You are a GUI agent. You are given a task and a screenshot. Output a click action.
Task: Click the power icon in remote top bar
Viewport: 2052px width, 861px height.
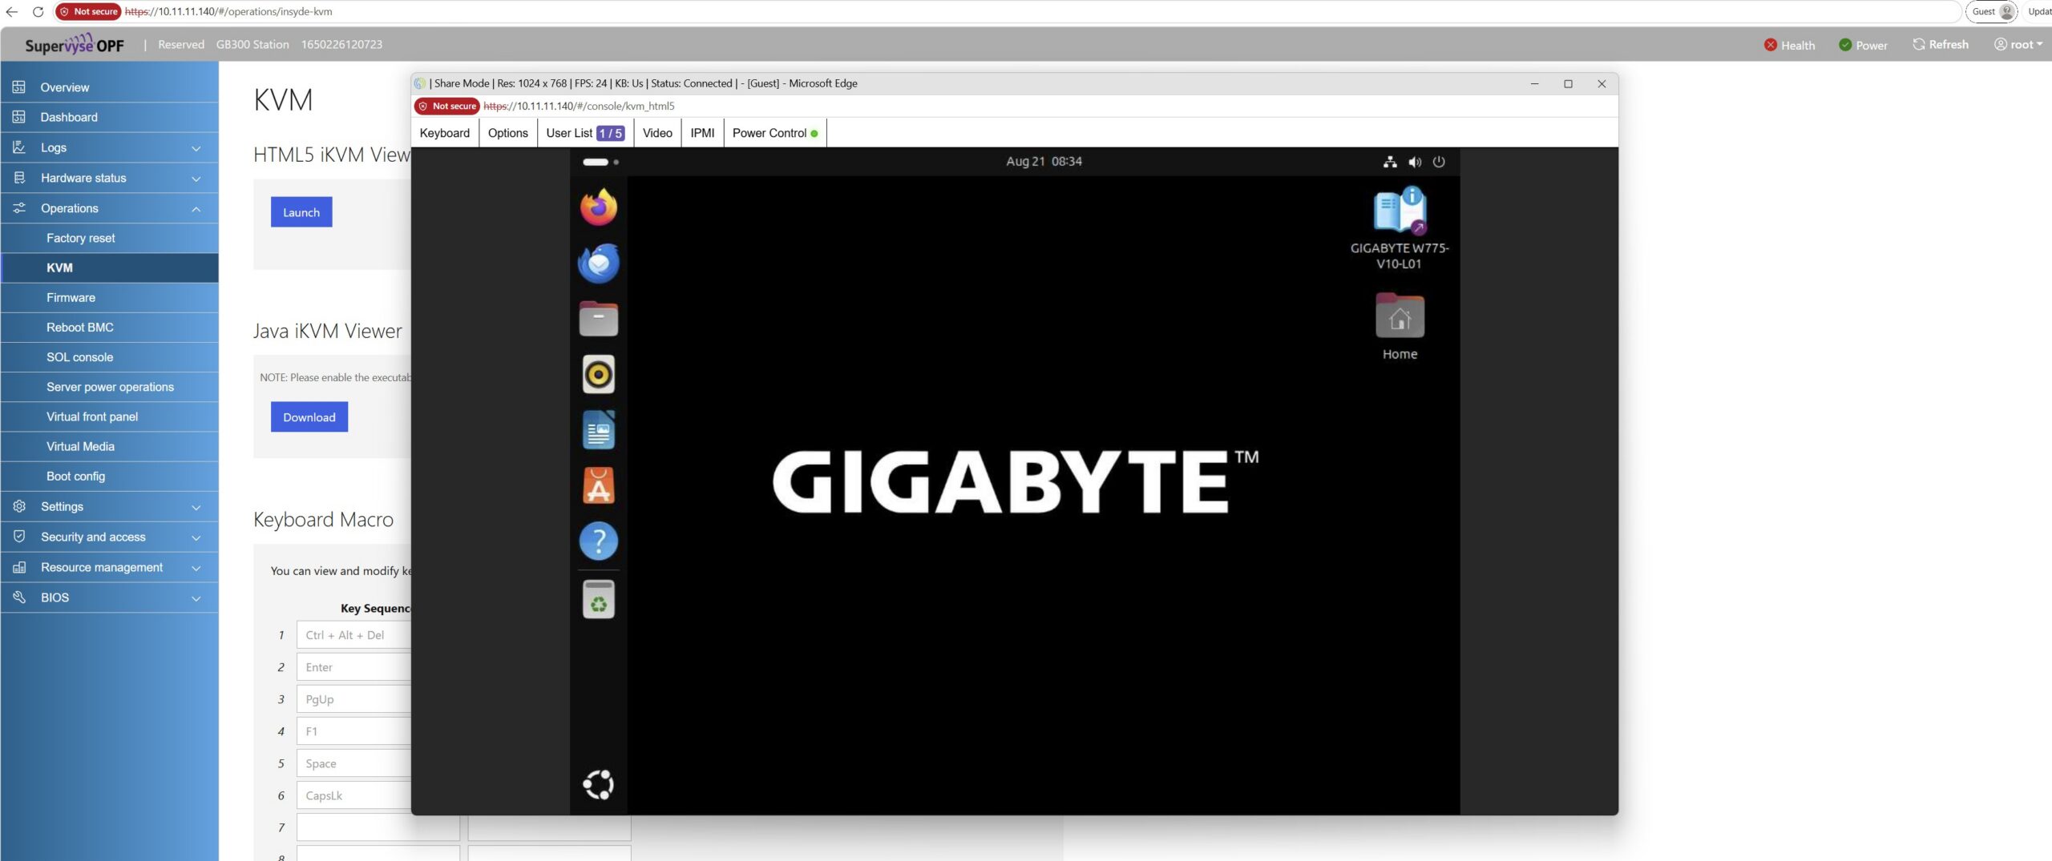click(x=1439, y=162)
